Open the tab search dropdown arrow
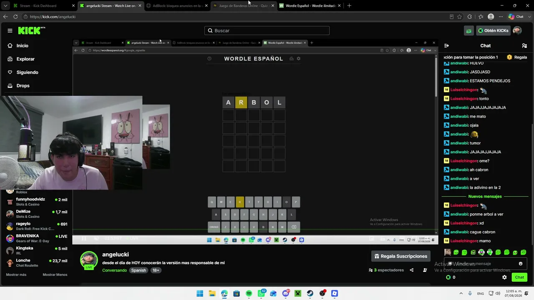 coord(5,6)
